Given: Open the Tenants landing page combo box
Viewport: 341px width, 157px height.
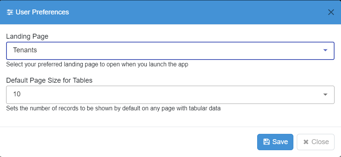Looking at the screenshot, I should click(170, 51).
